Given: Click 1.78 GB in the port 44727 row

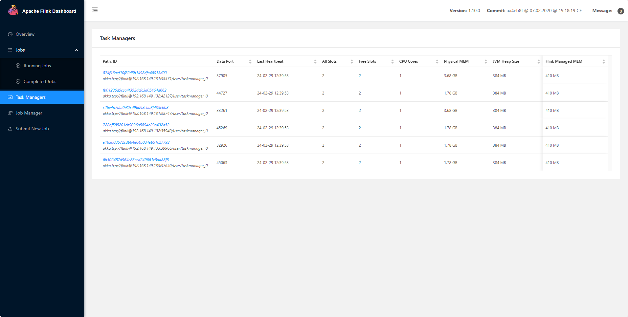Looking at the screenshot, I should pyautogui.click(x=451, y=93).
